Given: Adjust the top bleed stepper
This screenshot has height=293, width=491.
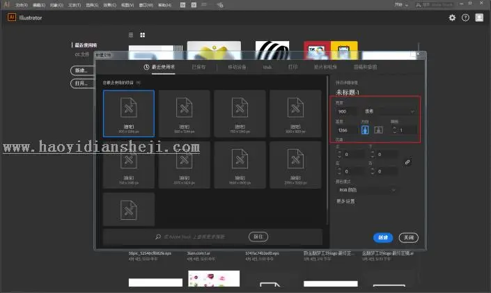Looking at the screenshot, I should 339,155.
